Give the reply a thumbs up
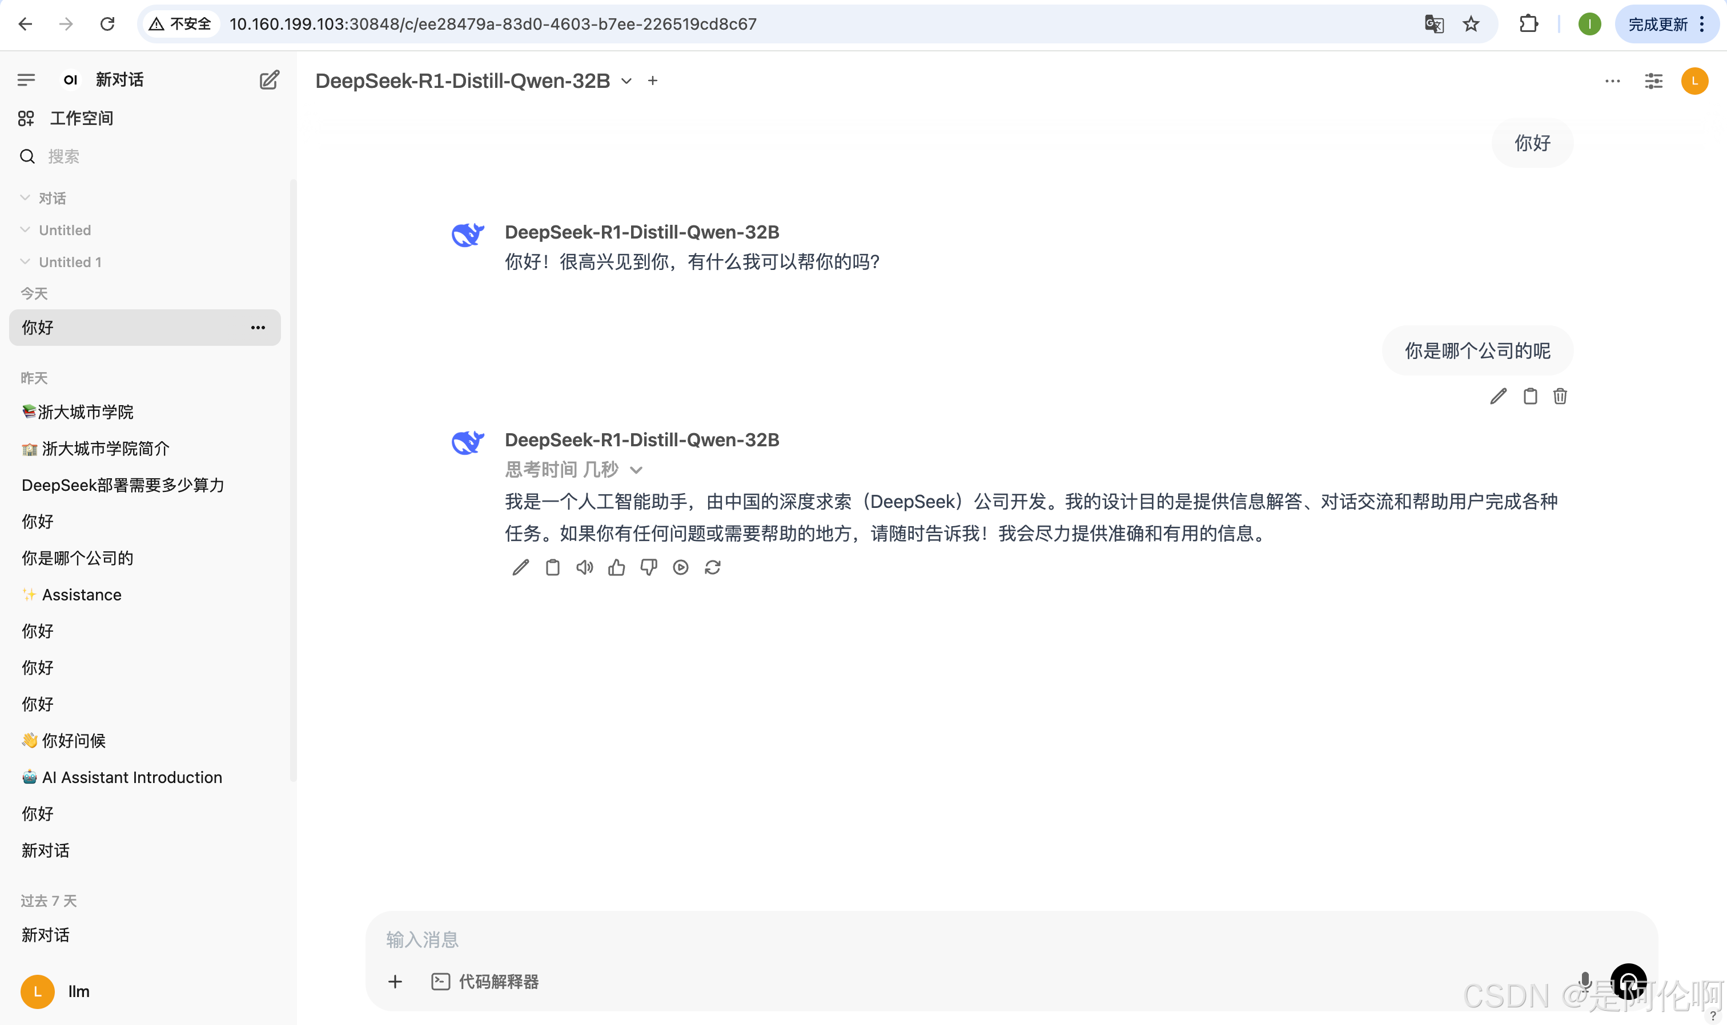 (616, 568)
